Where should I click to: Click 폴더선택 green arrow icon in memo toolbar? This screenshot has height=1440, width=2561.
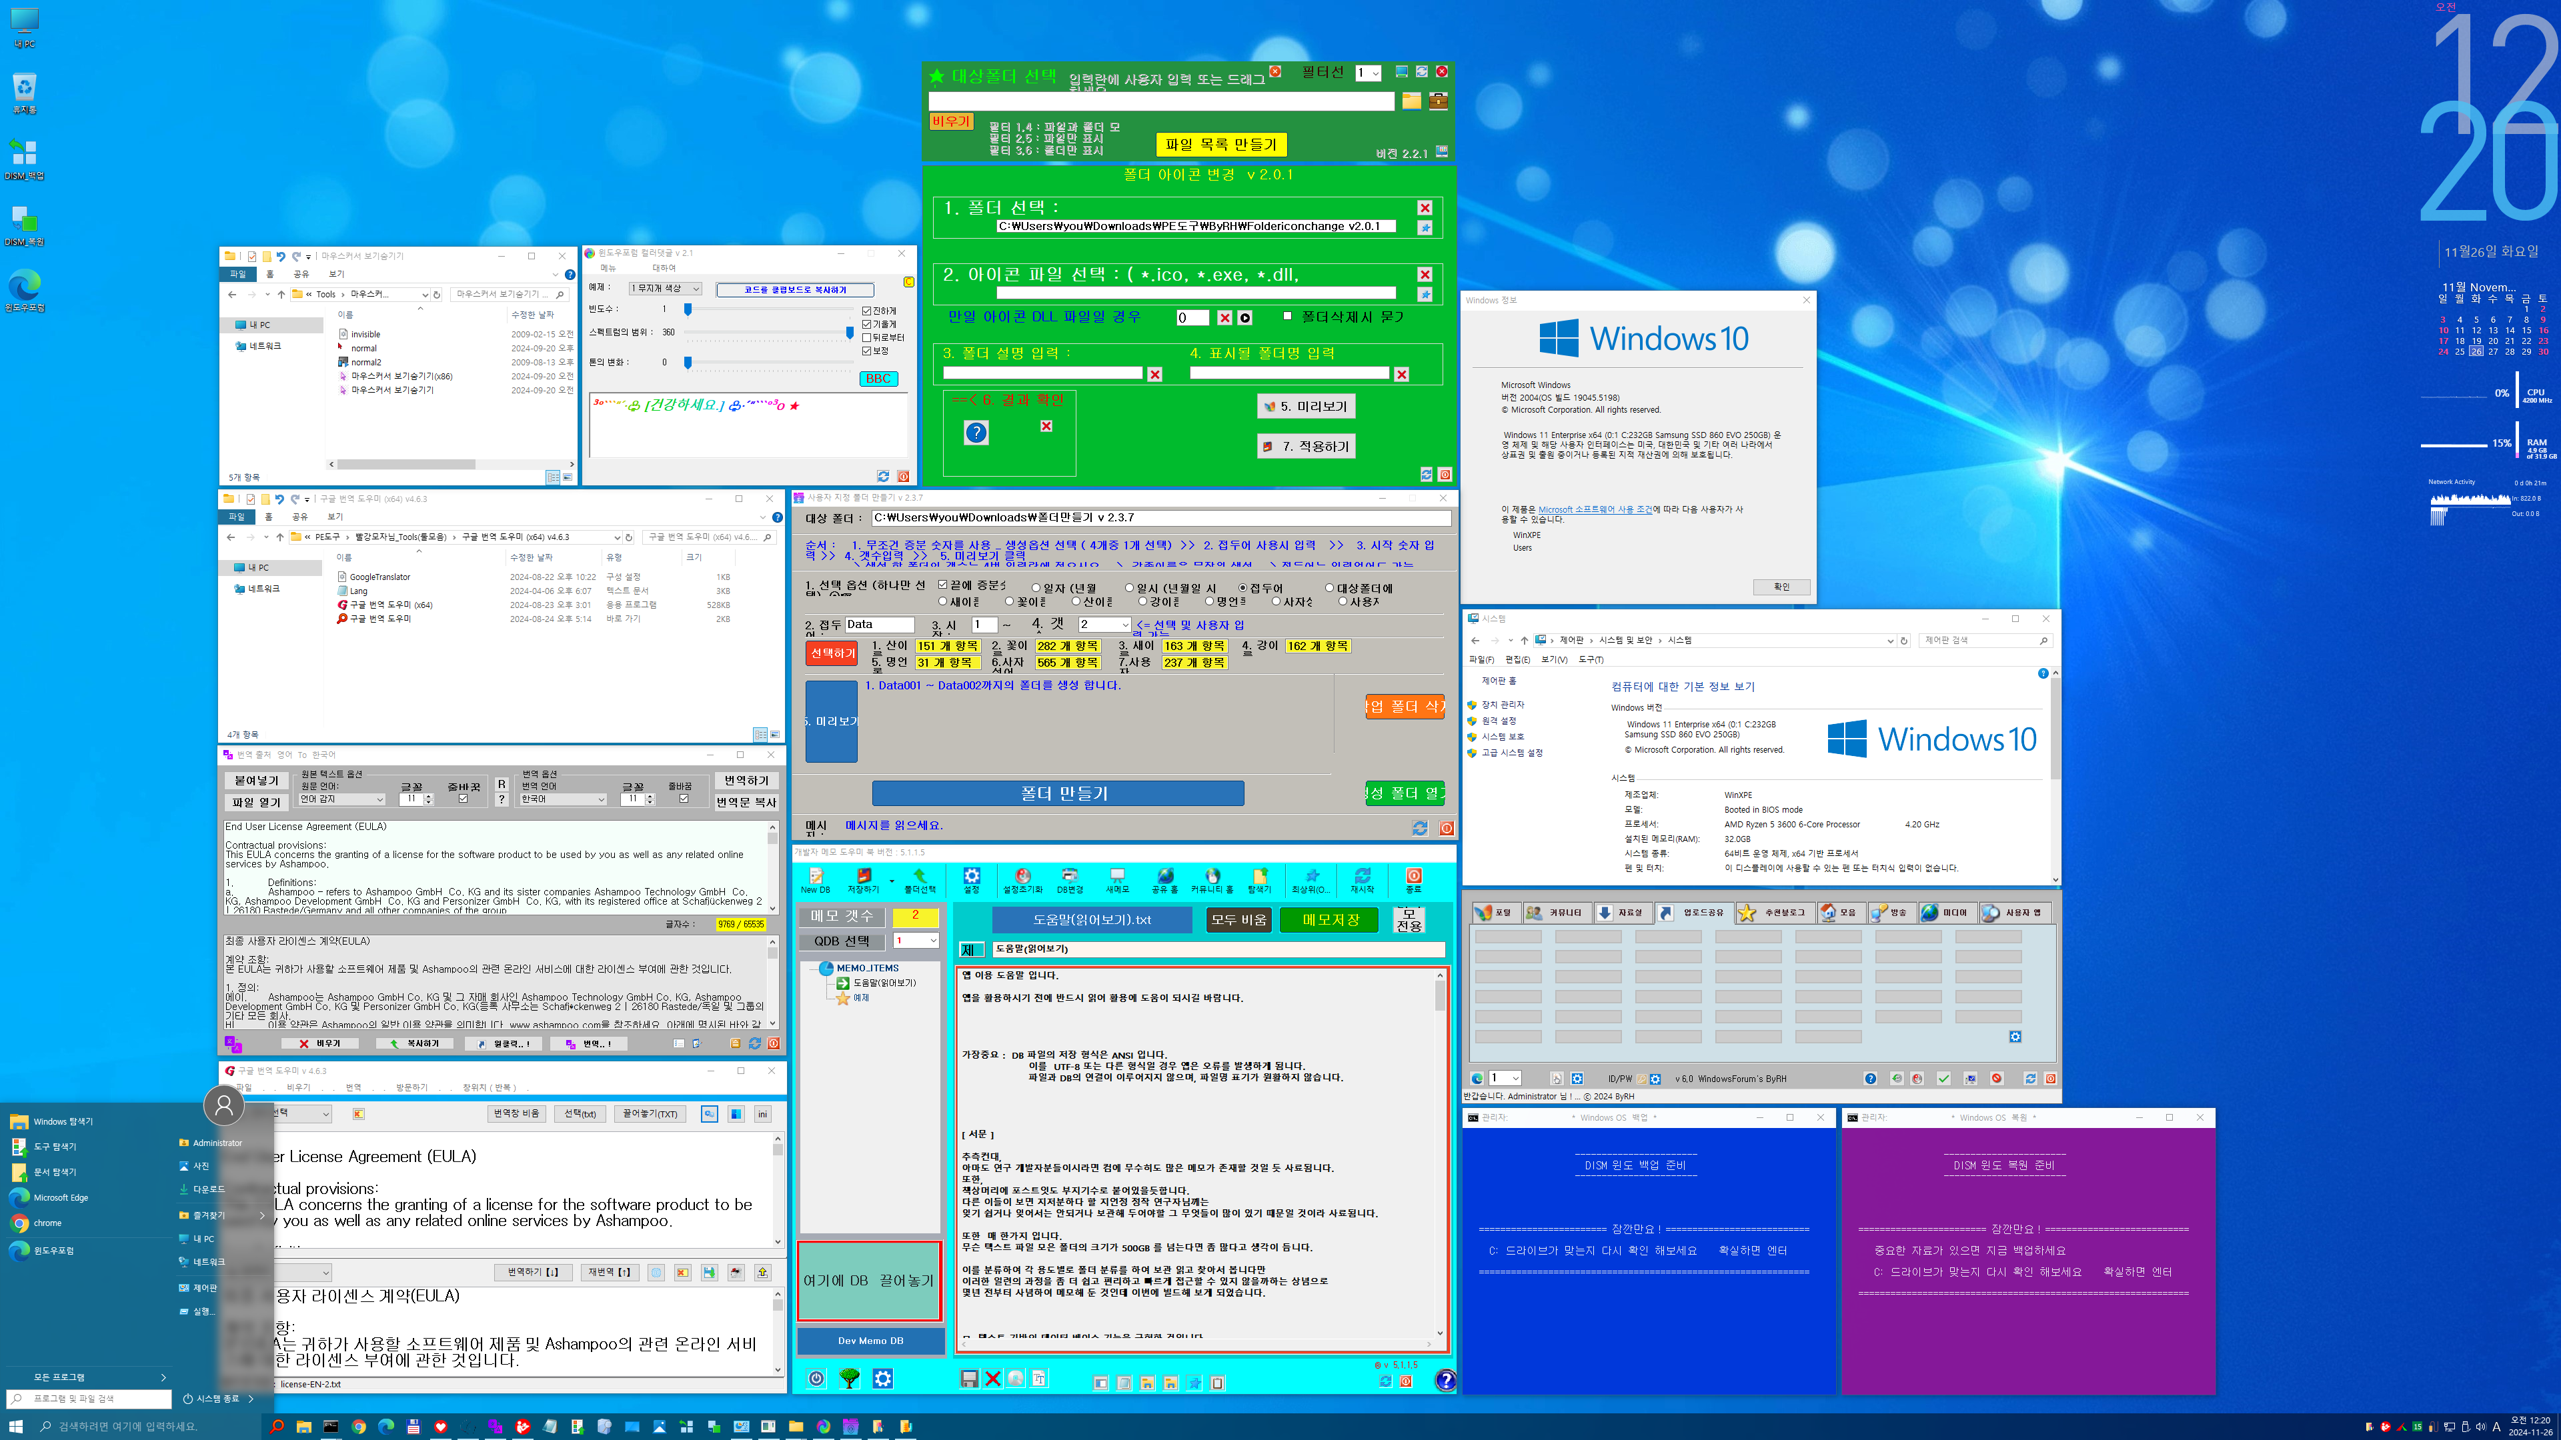(x=920, y=881)
